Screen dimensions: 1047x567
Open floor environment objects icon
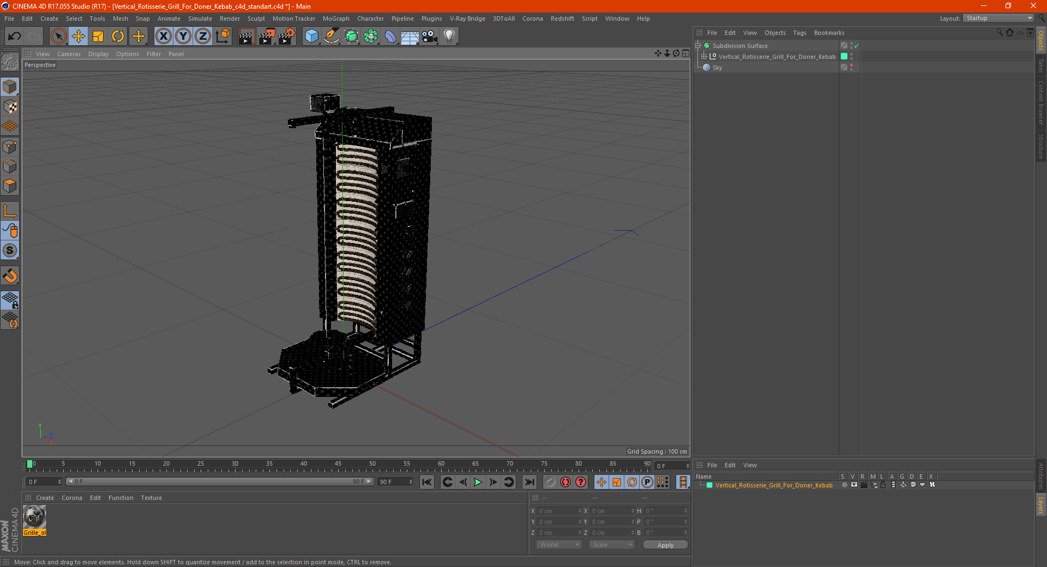point(410,37)
